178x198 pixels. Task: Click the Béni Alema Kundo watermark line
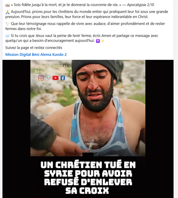[51, 71]
